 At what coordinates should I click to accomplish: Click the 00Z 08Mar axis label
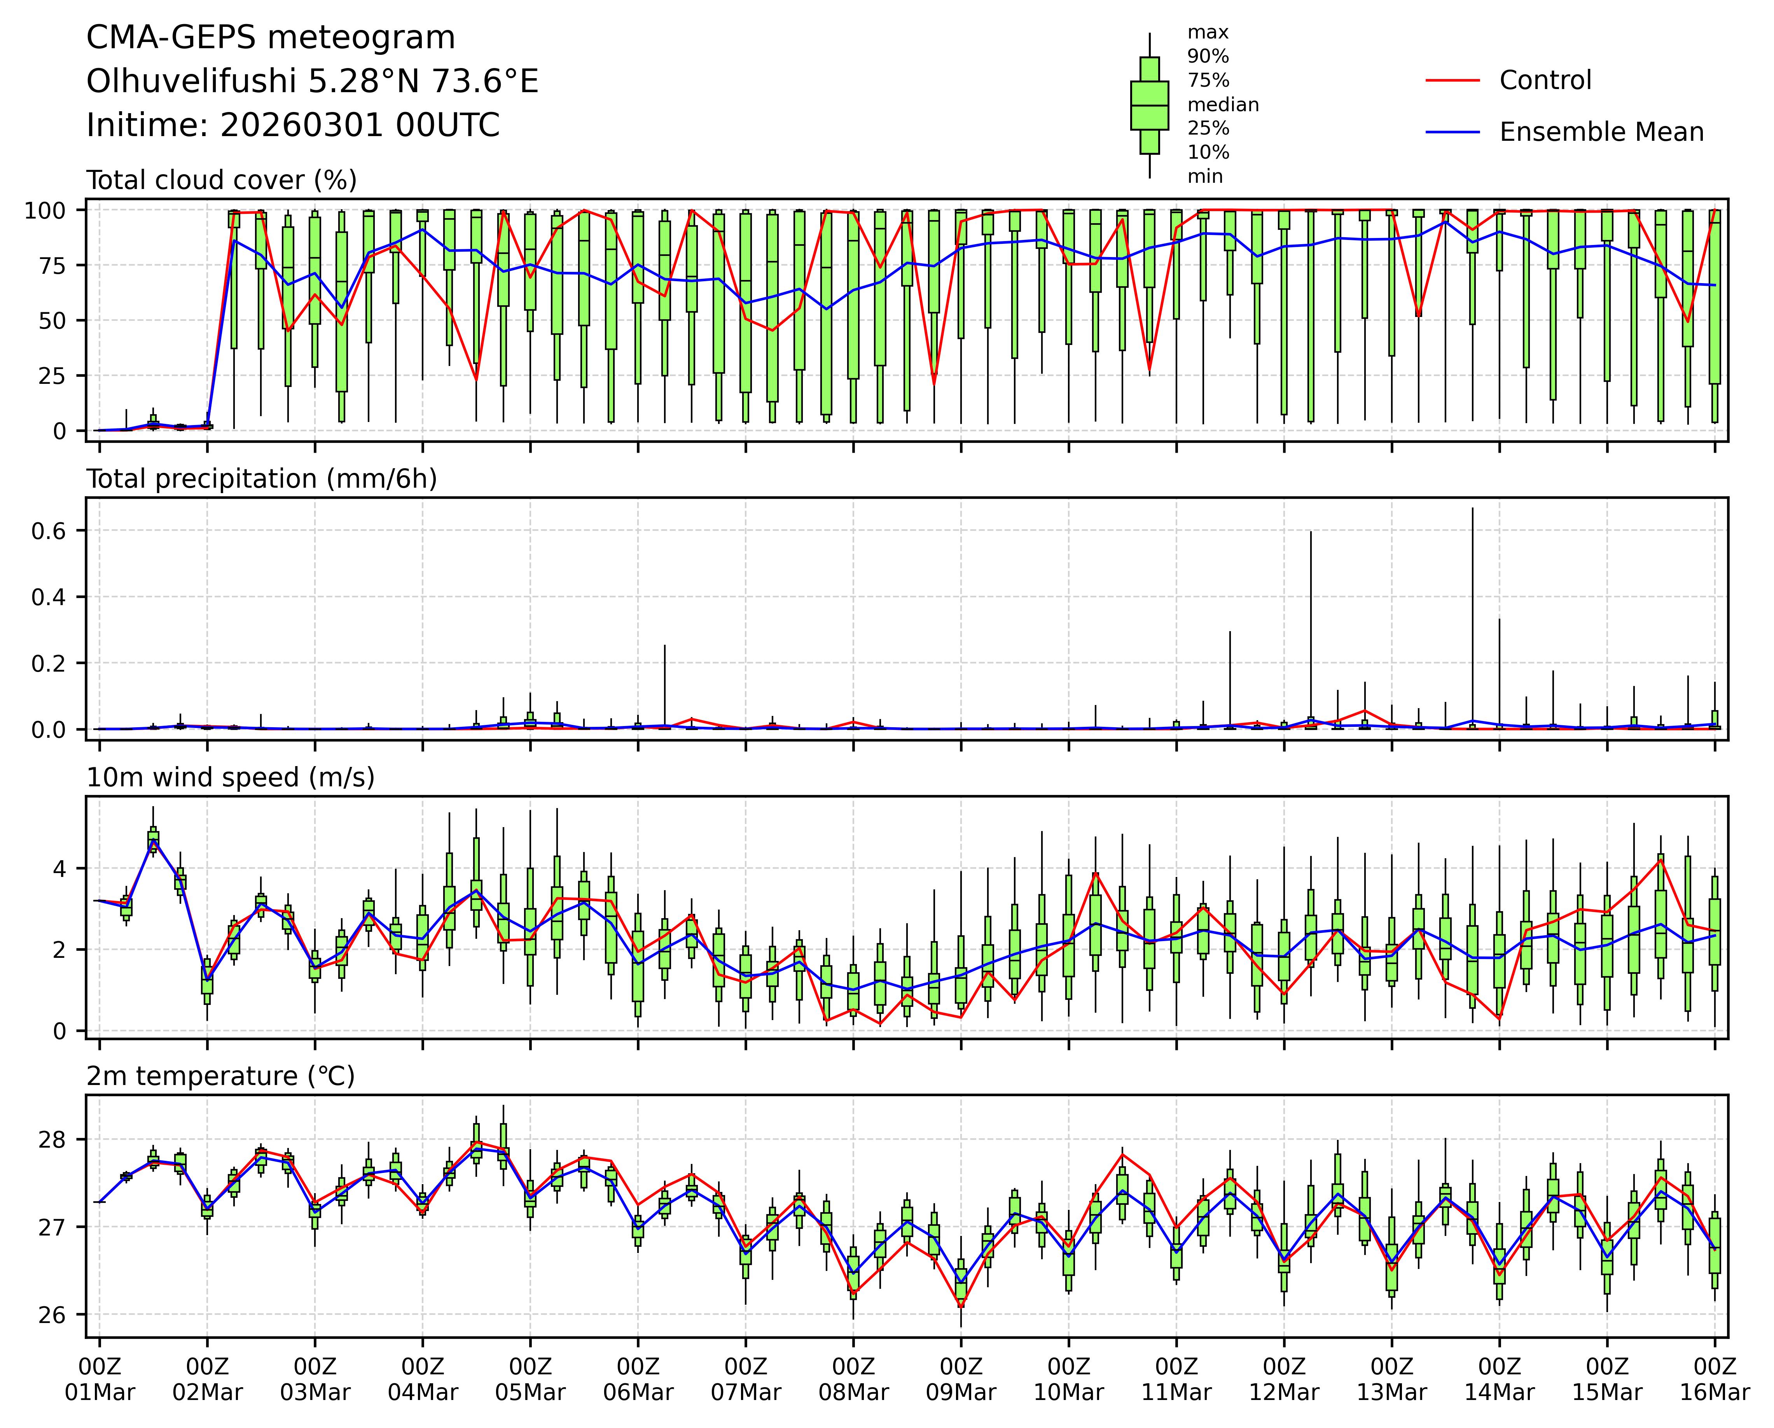point(853,1380)
